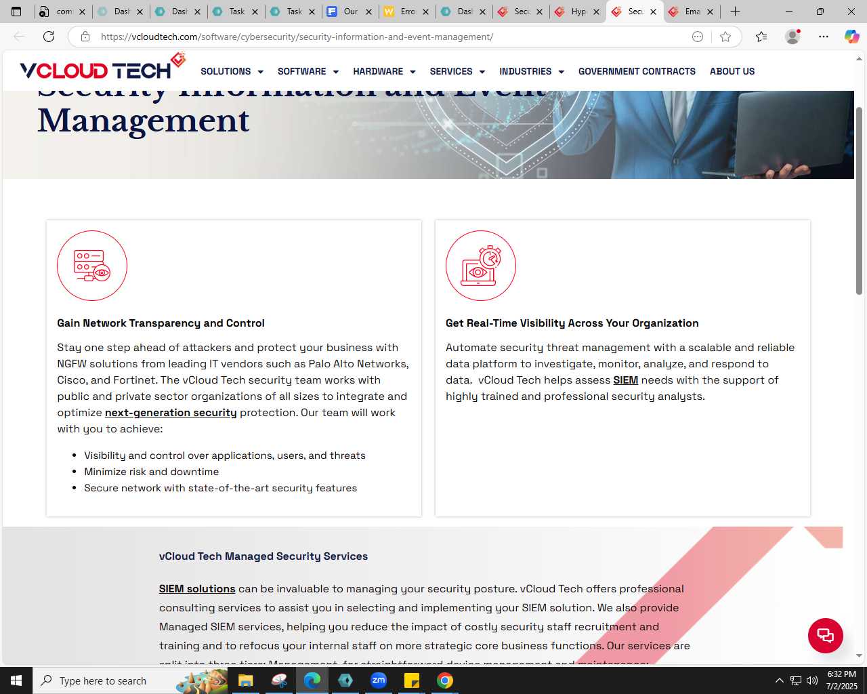Click the page vertical scrollbar thumb
Screen dimensions: 867x694
[x=859, y=201]
